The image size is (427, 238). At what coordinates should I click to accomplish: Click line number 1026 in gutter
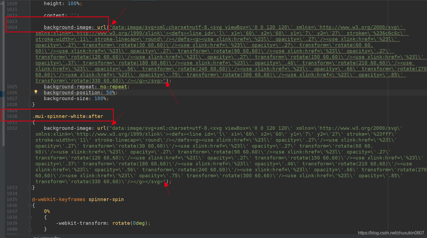(x=12, y=93)
